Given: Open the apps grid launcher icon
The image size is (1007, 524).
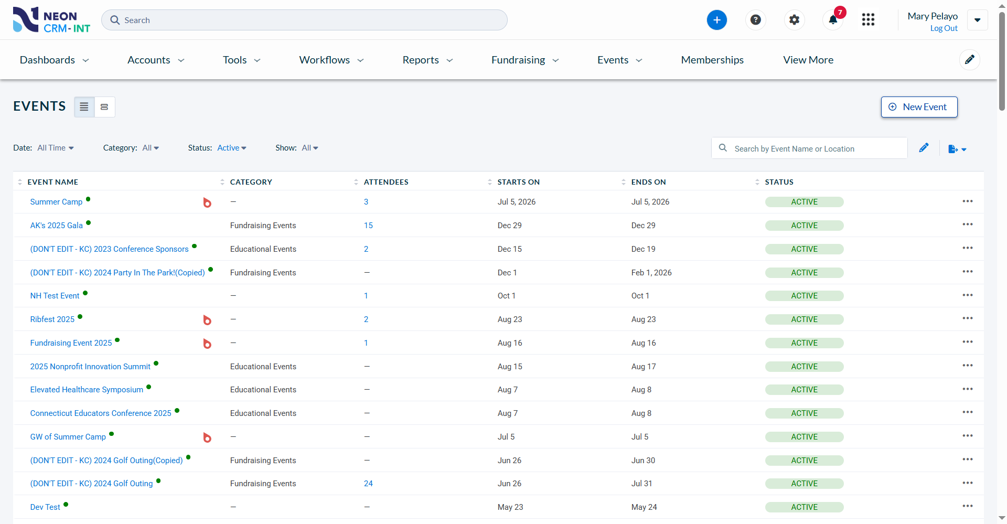Looking at the screenshot, I should (x=868, y=20).
